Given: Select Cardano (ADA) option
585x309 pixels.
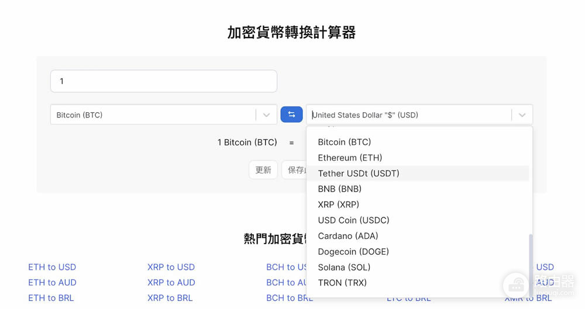Looking at the screenshot, I should 418,236.
